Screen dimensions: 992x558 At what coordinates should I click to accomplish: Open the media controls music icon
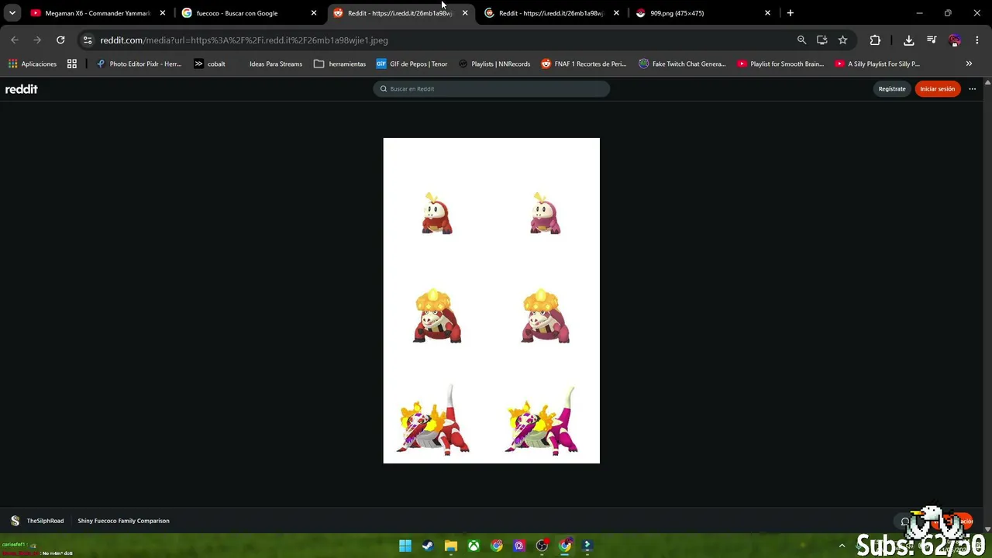pyautogui.click(x=932, y=40)
